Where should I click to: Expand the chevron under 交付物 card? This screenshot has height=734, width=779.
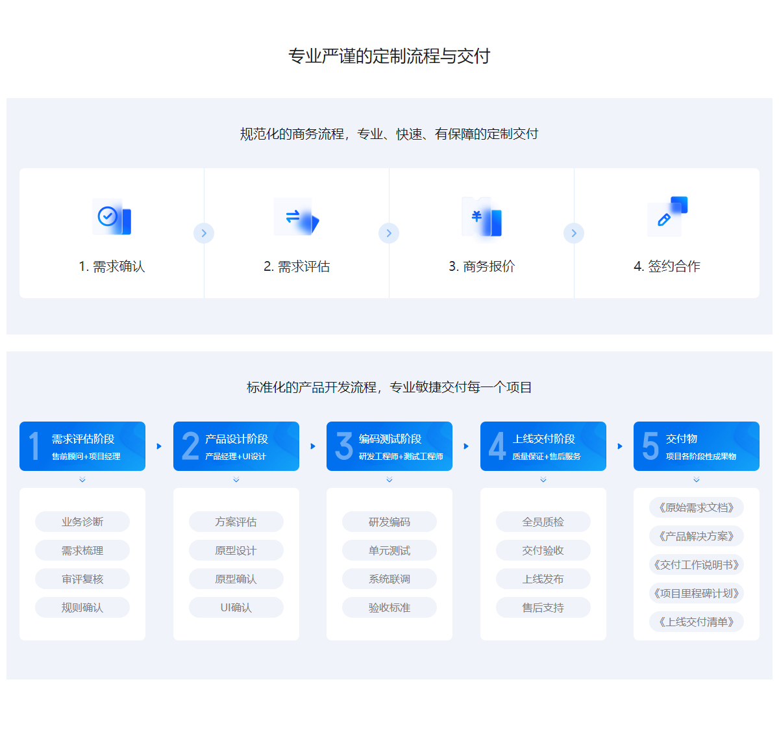(697, 480)
